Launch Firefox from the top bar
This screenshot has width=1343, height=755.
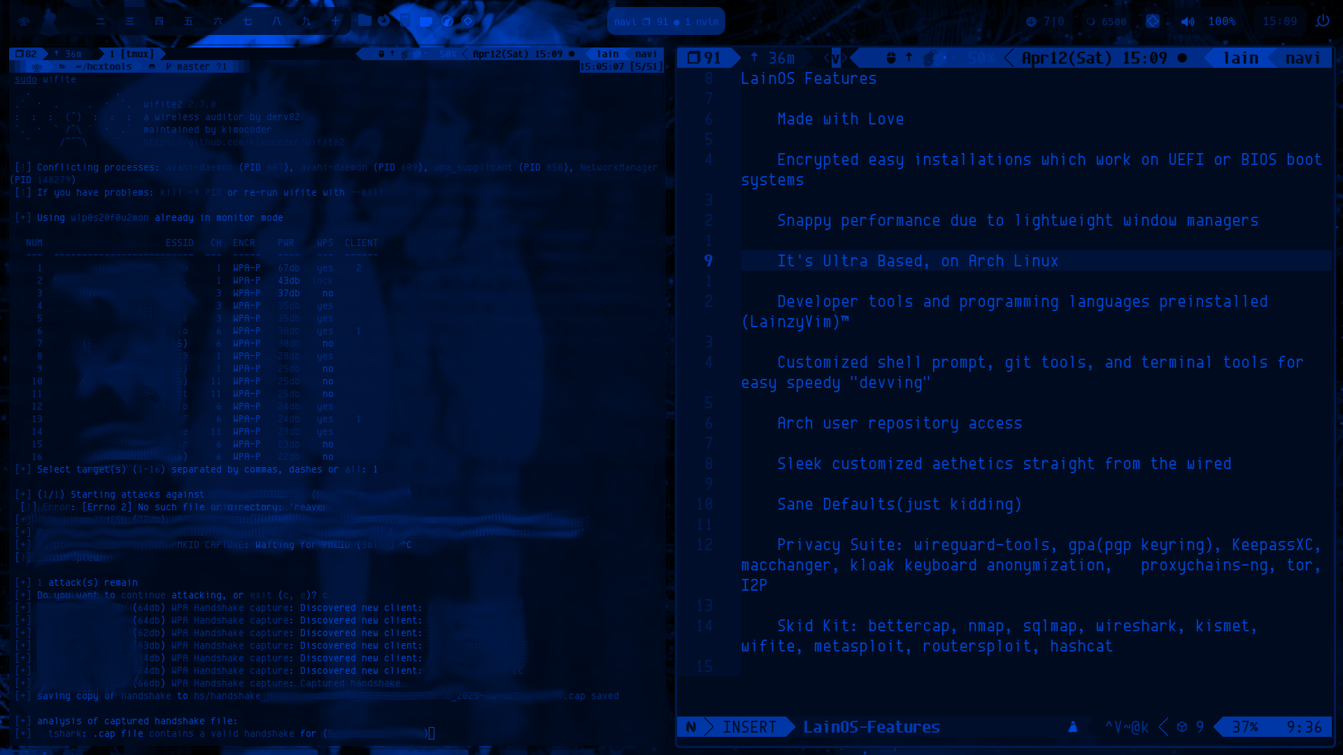tap(384, 21)
